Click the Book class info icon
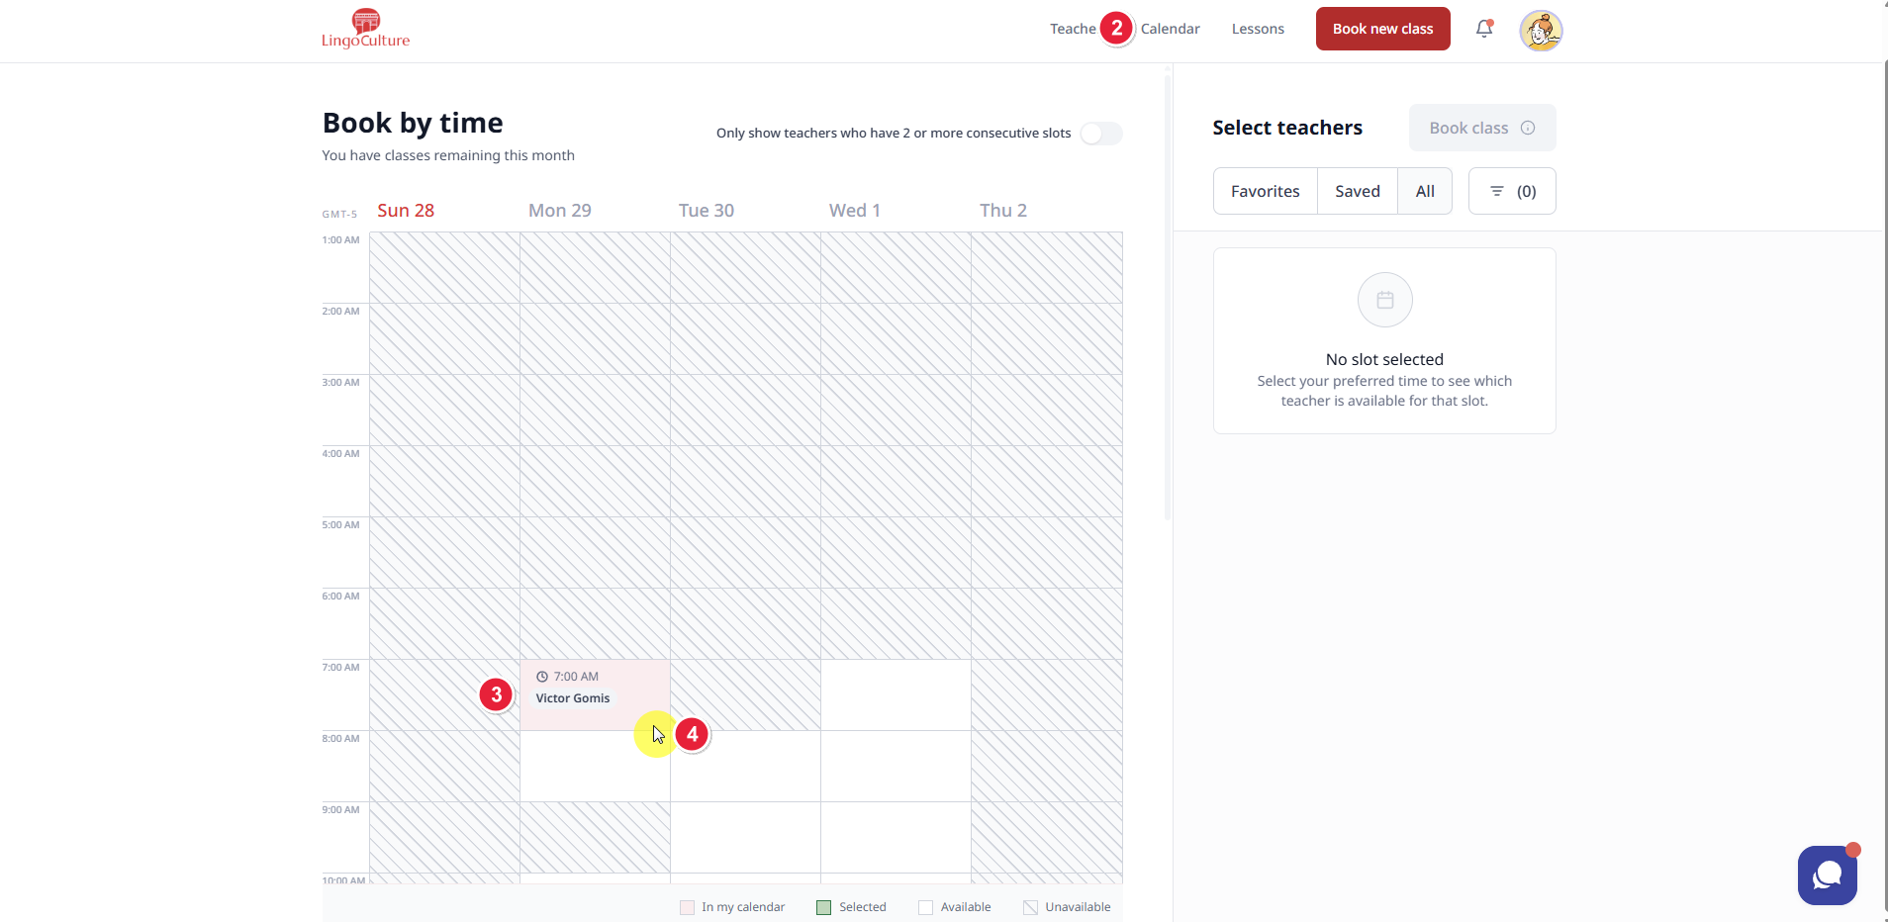1888x922 pixels. 1528,128
